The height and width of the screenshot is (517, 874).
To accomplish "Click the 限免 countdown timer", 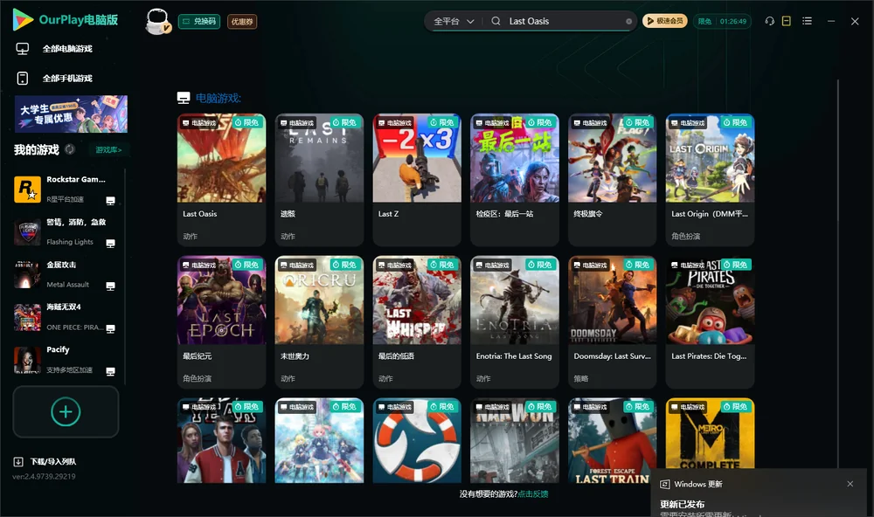I will click(x=722, y=21).
